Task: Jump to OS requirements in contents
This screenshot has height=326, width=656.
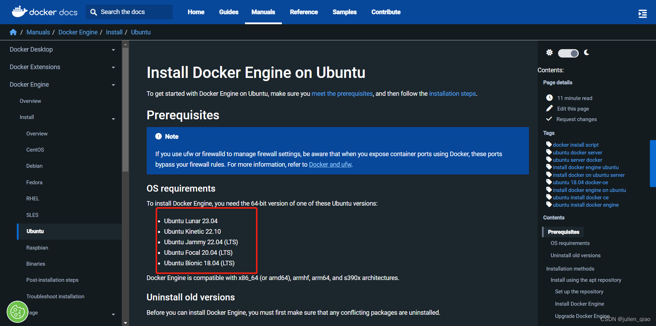Action: 570,243
